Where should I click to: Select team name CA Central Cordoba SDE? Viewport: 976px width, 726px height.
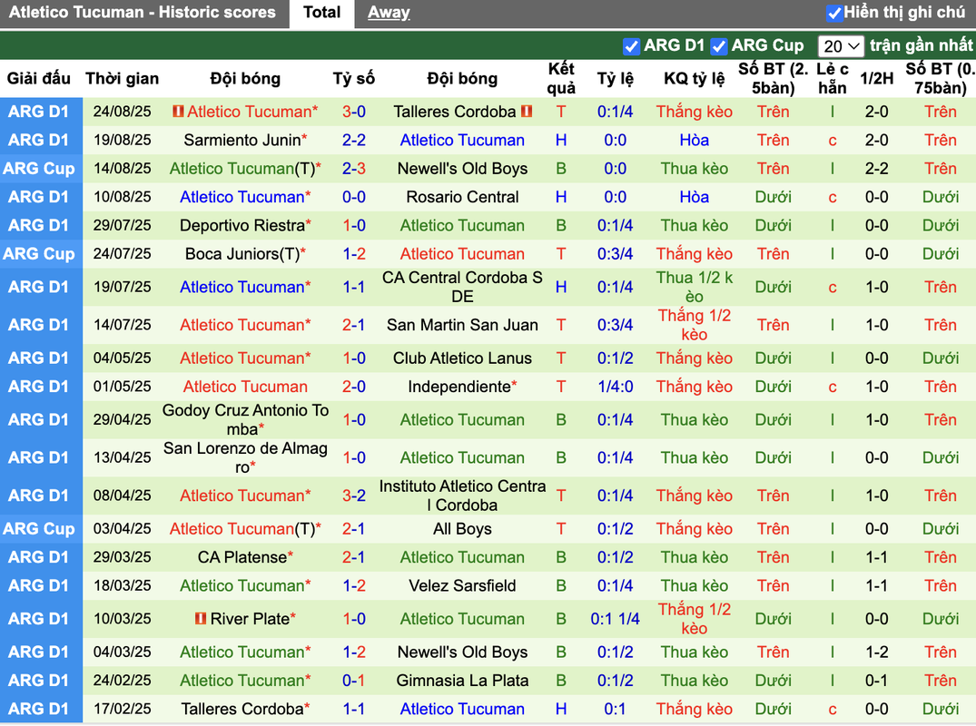click(x=462, y=287)
